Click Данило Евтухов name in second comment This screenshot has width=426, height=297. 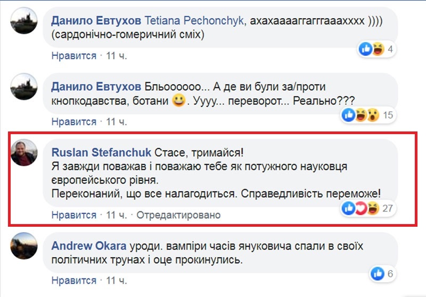tap(96, 86)
